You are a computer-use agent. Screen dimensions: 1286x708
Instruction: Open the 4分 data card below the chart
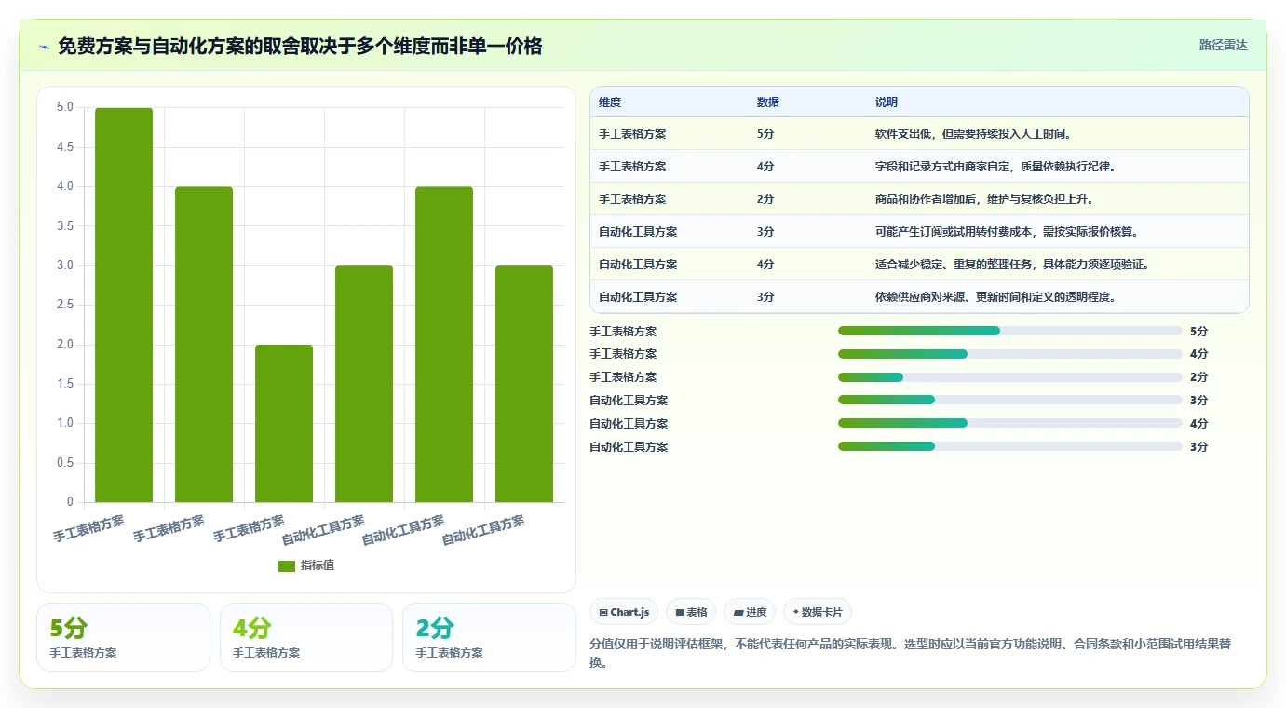click(x=306, y=637)
